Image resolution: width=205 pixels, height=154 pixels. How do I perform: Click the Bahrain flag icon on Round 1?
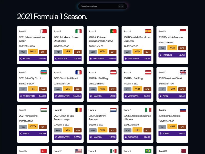(x=44, y=31)
